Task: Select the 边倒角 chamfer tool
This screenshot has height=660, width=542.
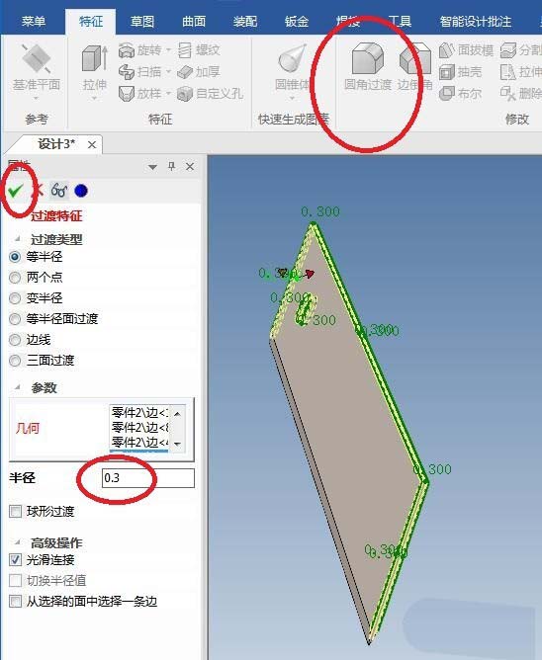Action: pyautogui.click(x=415, y=66)
